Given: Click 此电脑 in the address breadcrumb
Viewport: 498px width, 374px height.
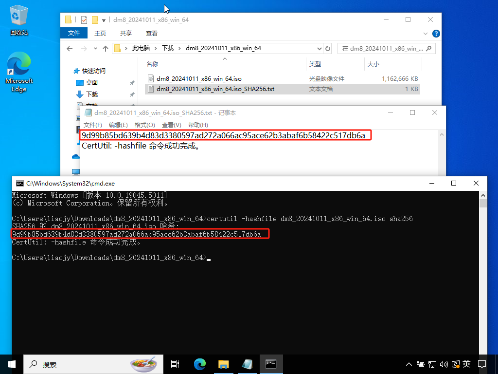Looking at the screenshot, I should point(141,48).
